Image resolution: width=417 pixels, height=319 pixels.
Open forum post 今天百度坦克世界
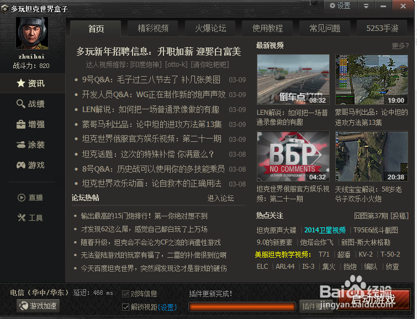(x=154, y=268)
